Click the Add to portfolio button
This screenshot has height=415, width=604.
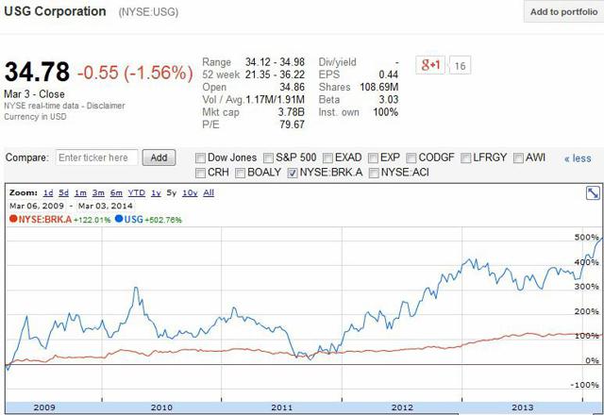pos(563,11)
